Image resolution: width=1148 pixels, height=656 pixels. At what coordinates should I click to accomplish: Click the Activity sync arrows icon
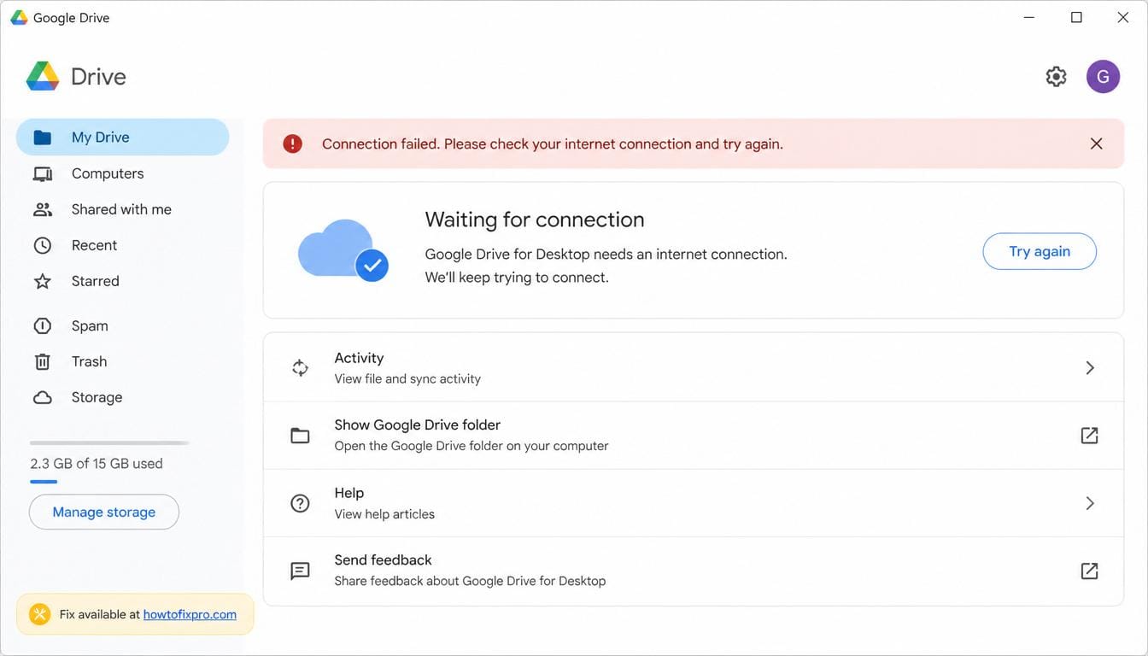click(300, 368)
